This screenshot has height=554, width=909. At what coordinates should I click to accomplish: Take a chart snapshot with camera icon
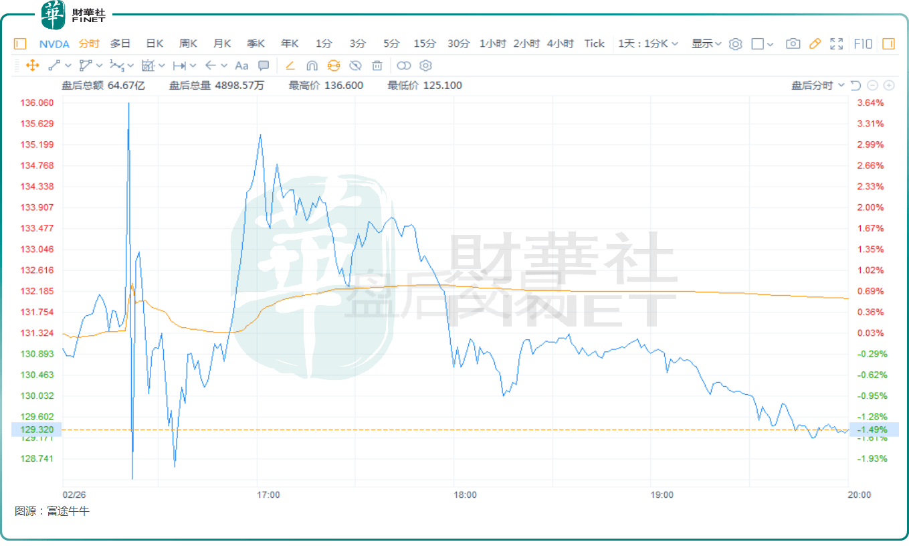[x=793, y=43]
